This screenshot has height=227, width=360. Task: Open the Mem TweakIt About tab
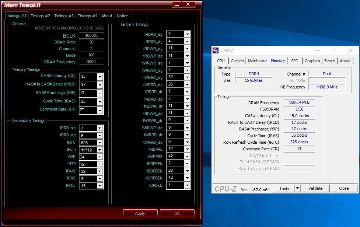click(107, 16)
